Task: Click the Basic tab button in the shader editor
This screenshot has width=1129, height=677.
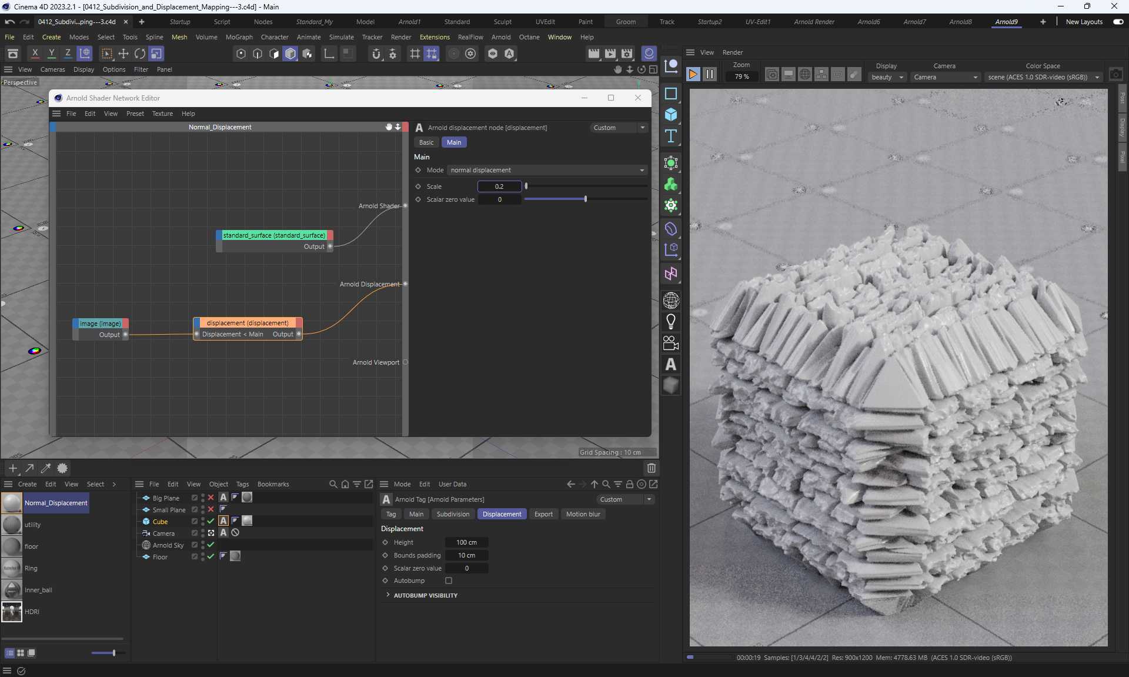Action: click(426, 142)
